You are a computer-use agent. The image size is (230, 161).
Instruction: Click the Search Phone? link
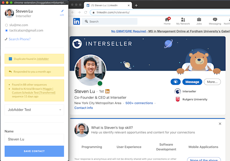pos(20,39)
